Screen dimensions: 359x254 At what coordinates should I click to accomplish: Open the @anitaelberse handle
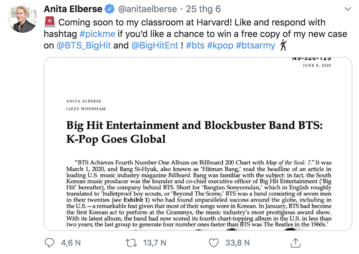click(x=147, y=9)
